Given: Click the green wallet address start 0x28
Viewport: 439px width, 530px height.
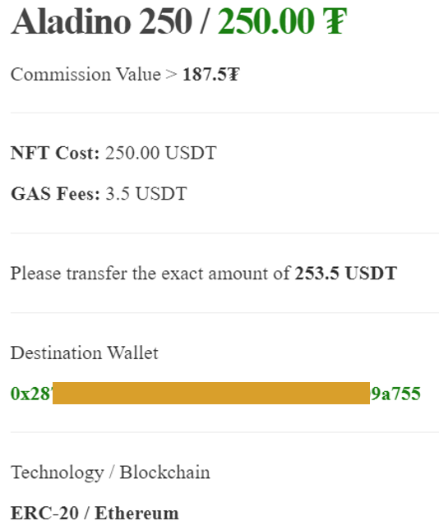Looking at the screenshot, I should pos(32,394).
